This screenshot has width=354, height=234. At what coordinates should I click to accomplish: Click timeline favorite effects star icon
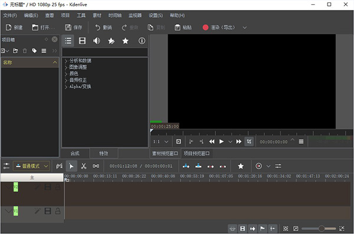coord(241,166)
